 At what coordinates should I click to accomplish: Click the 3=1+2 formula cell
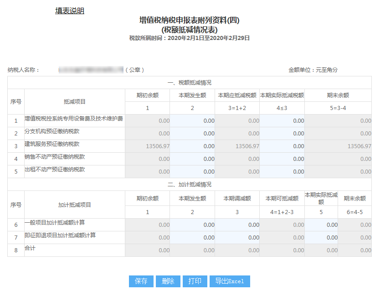pyautogui.click(x=237, y=108)
